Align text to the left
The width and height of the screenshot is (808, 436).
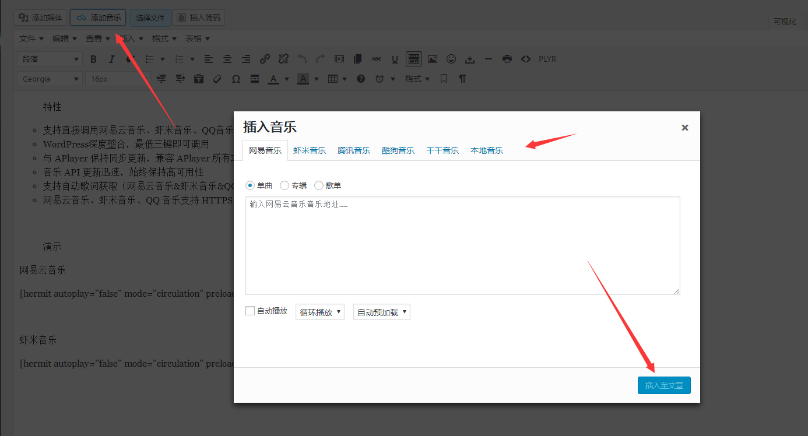209,59
